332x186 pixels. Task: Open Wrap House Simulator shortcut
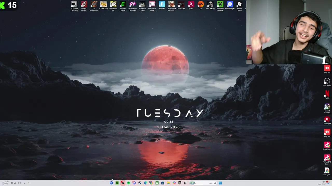(x=171, y=6)
